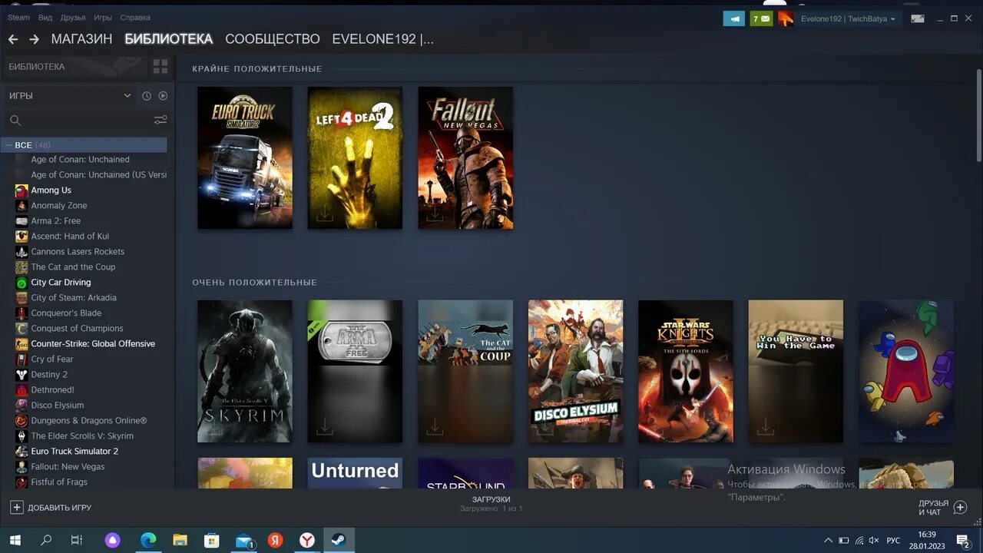Switch the РУС keyboard language indicator
This screenshot has height=553, width=983.
click(x=893, y=541)
